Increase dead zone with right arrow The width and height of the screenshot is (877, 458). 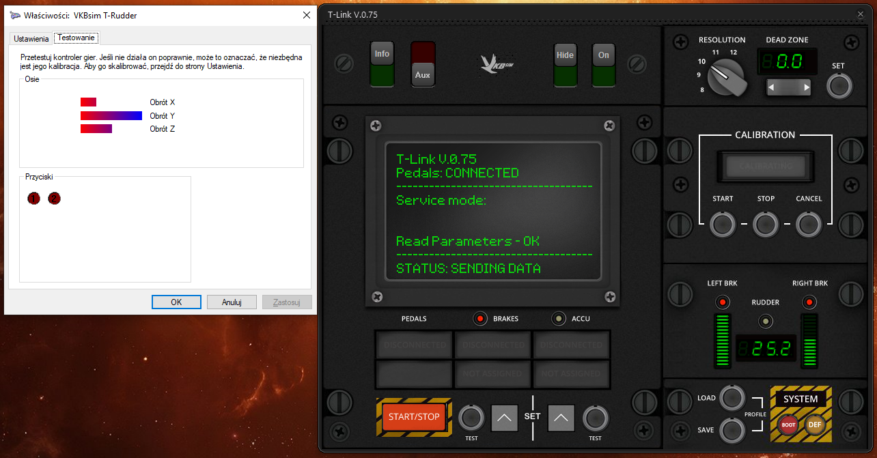point(807,87)
